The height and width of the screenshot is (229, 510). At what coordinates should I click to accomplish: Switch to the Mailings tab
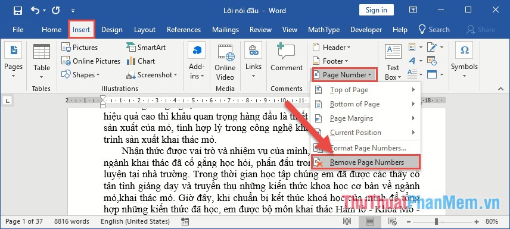click(225, 30)
